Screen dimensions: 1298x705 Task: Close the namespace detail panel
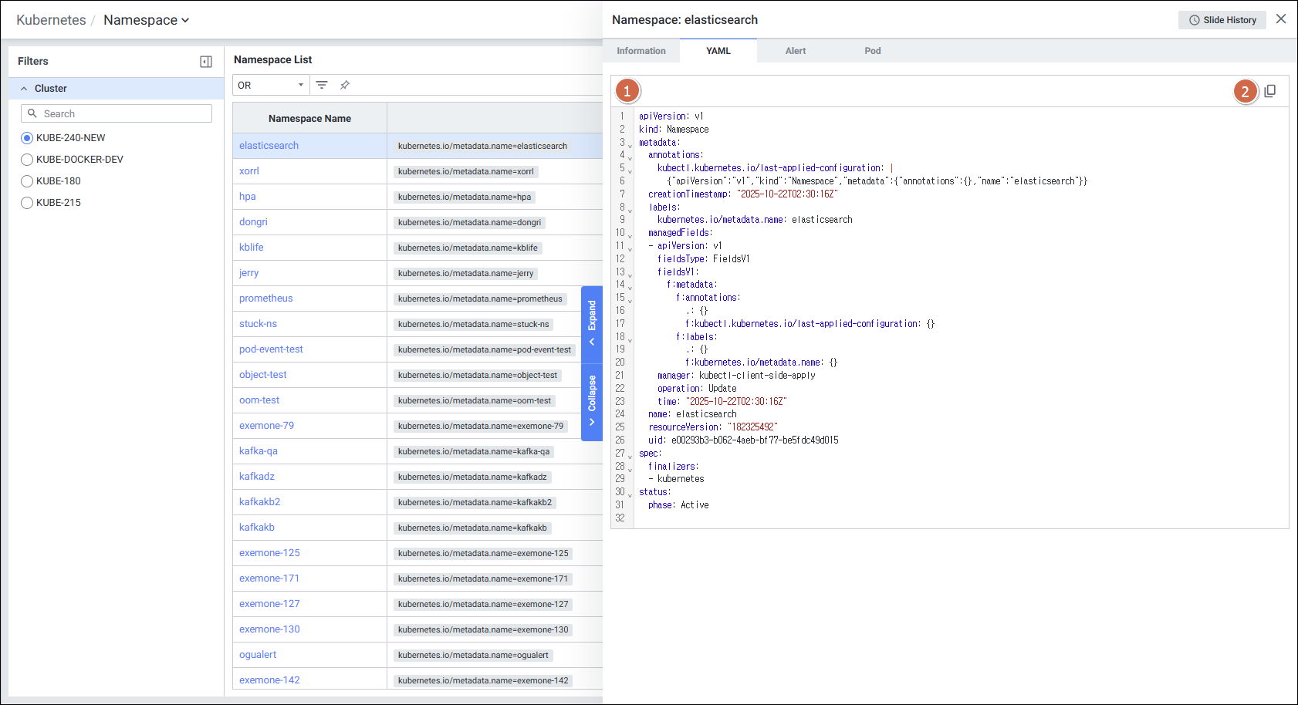point(1281,19)
